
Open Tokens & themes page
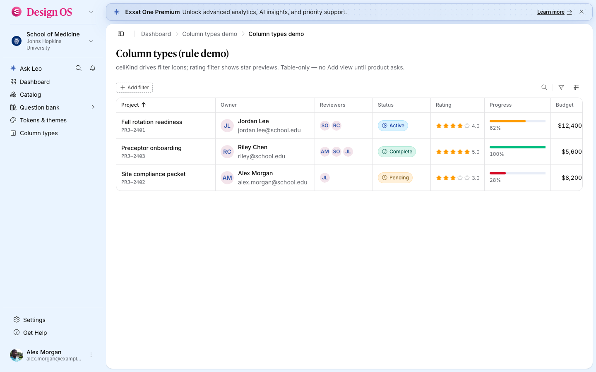pos(53,120)
